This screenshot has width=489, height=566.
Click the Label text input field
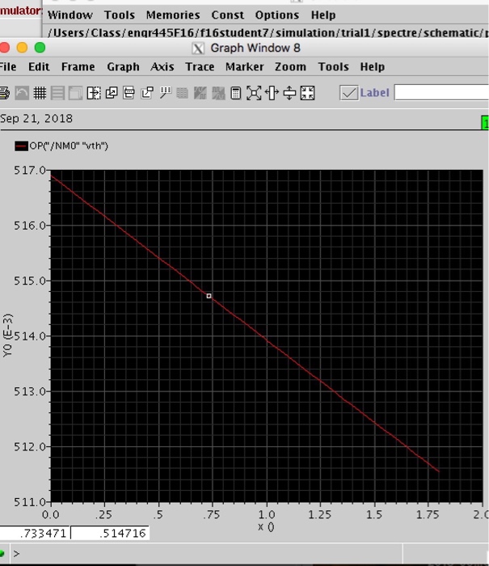(x=442, y=93)
